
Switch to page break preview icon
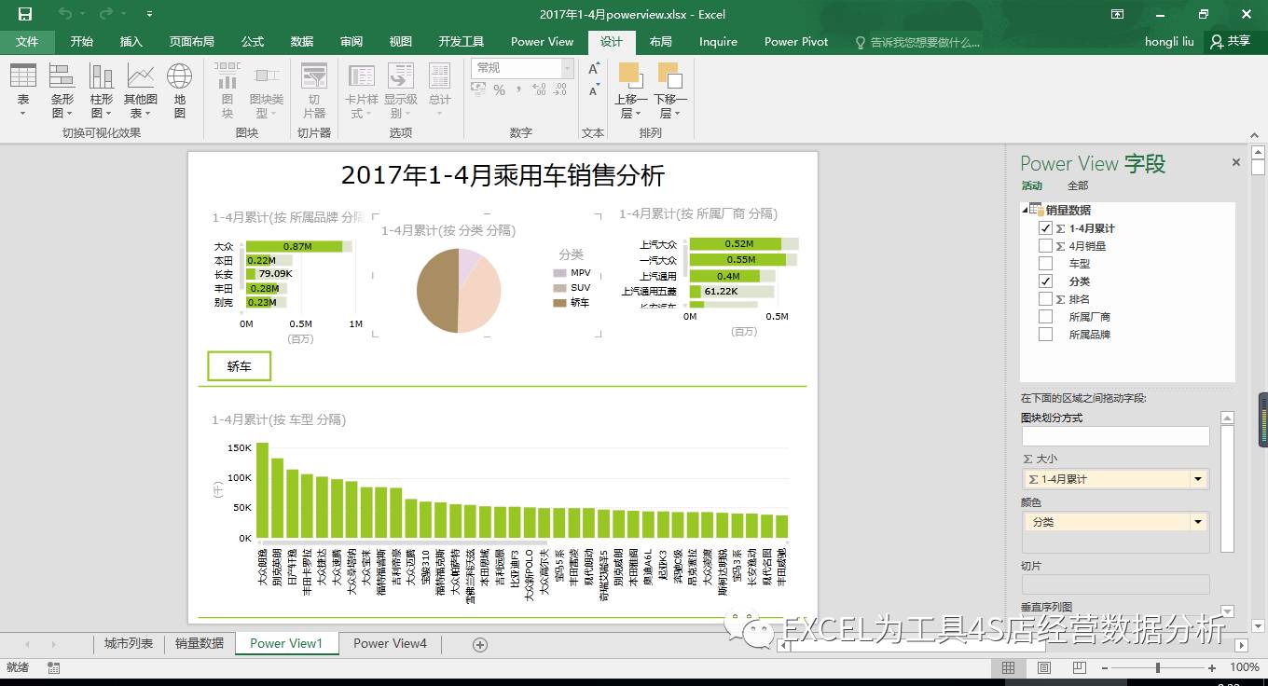[x=1080, y=667]
